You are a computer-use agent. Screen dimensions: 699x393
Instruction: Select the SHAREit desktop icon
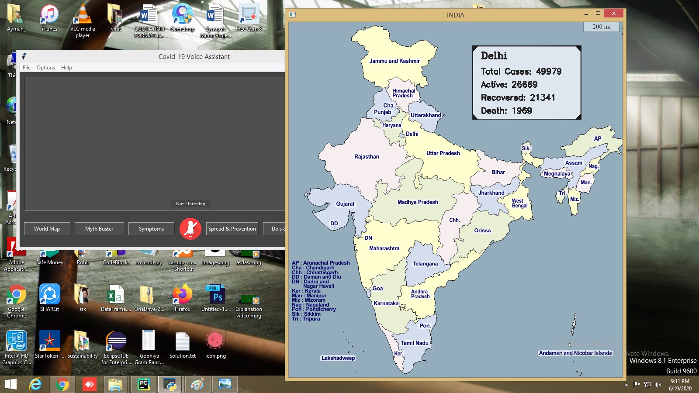click(x=49, y=298)
